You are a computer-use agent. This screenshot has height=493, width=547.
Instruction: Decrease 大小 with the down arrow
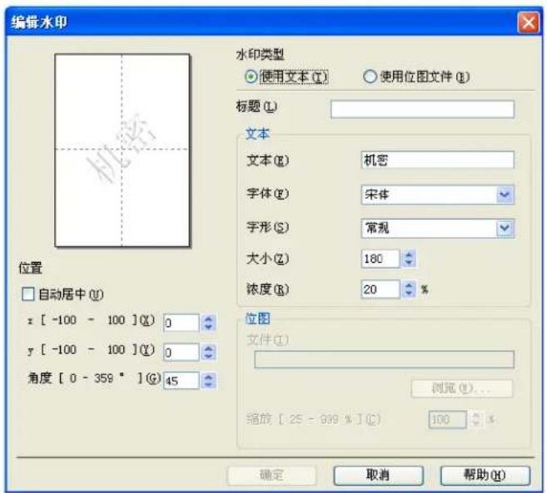(x=409, y=263)
